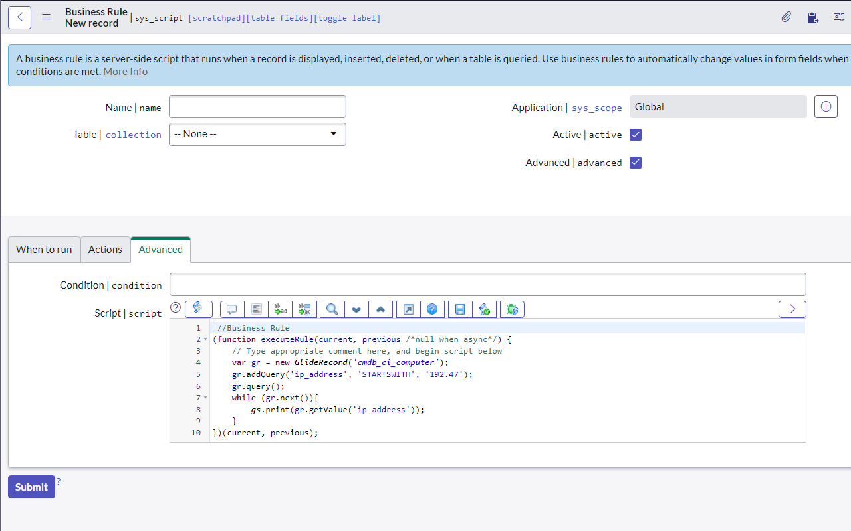
Task: Click the replace toolbar icon
Action: click(x=281, y=309)
